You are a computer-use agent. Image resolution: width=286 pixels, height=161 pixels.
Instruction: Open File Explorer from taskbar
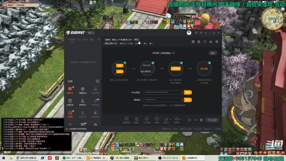(x=11, y=158)
